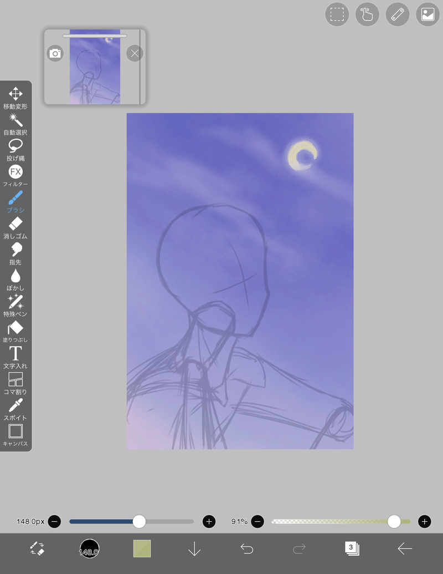Open brush settings showing 148.0
This screenshot has width=443, height=574.
coord(89,548)
